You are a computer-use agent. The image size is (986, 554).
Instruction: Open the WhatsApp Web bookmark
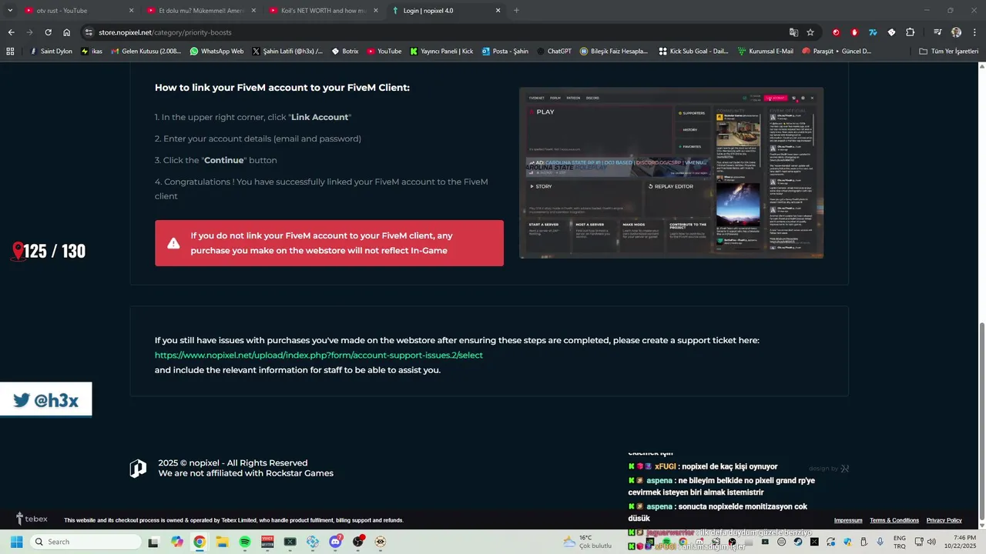click(216, 52)
